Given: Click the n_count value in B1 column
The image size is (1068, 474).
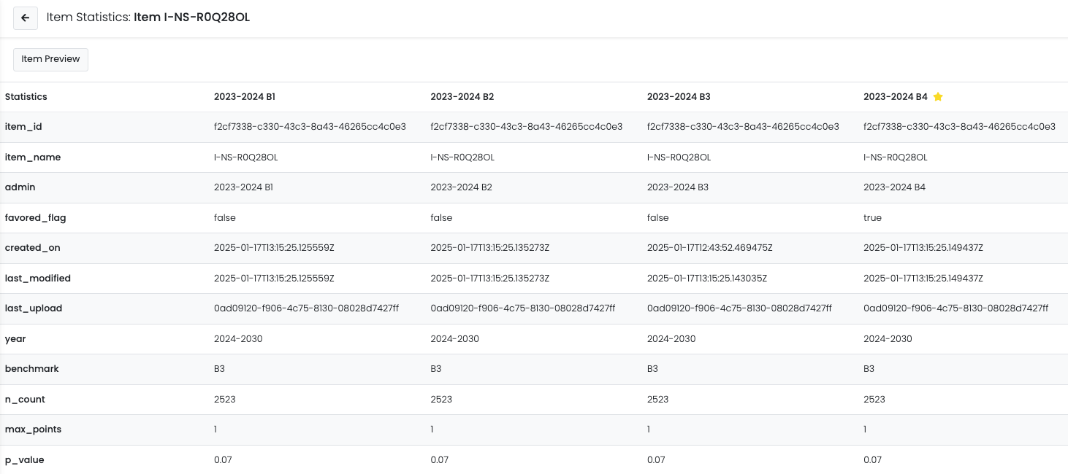Looking at the screenshot, I should (x=224, y=400).
